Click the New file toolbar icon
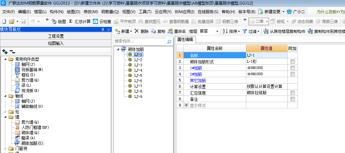The image size is (345, 153). tap(4, 22)
